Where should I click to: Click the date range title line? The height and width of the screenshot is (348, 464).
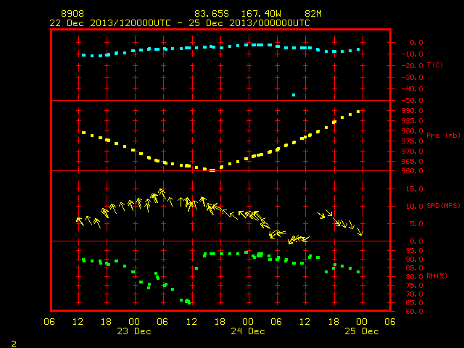click(x=180, y=23)
